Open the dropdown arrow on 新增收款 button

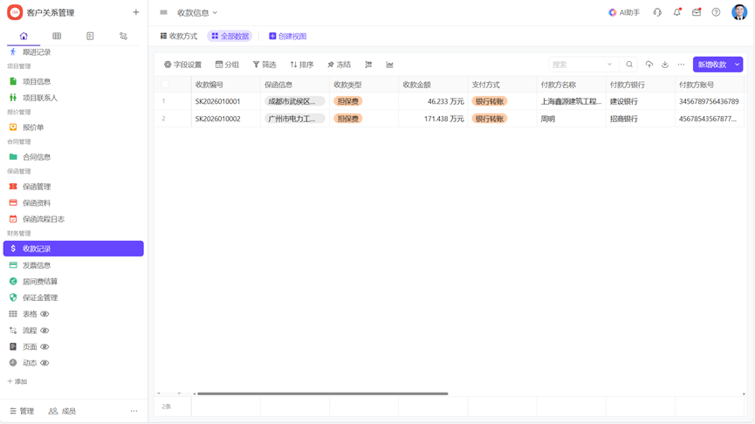point(738,65)
